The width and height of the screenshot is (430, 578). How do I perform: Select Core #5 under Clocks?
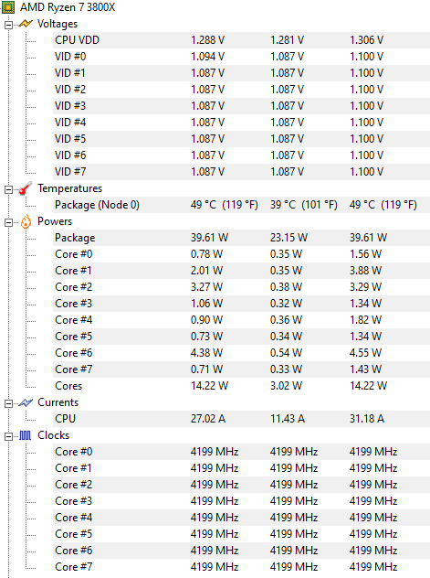[x=241, y=534]
